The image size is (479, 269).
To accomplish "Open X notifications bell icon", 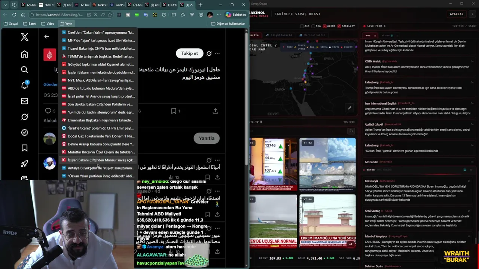I will pyautogui.click(x=24, y=85).
